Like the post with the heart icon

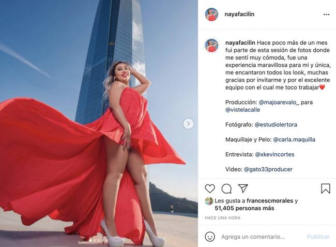(x=210, y=188)
